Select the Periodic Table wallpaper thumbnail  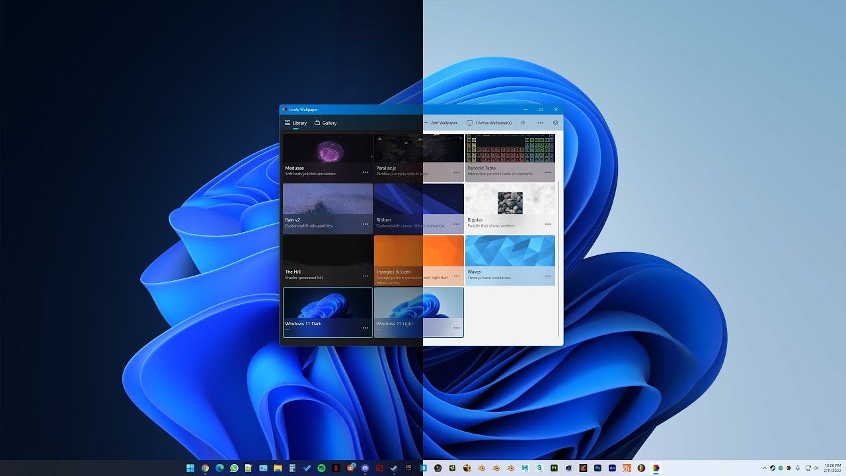(x=510, y=149)
